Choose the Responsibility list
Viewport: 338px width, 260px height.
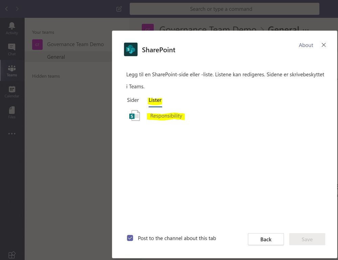tap(166, 116)
